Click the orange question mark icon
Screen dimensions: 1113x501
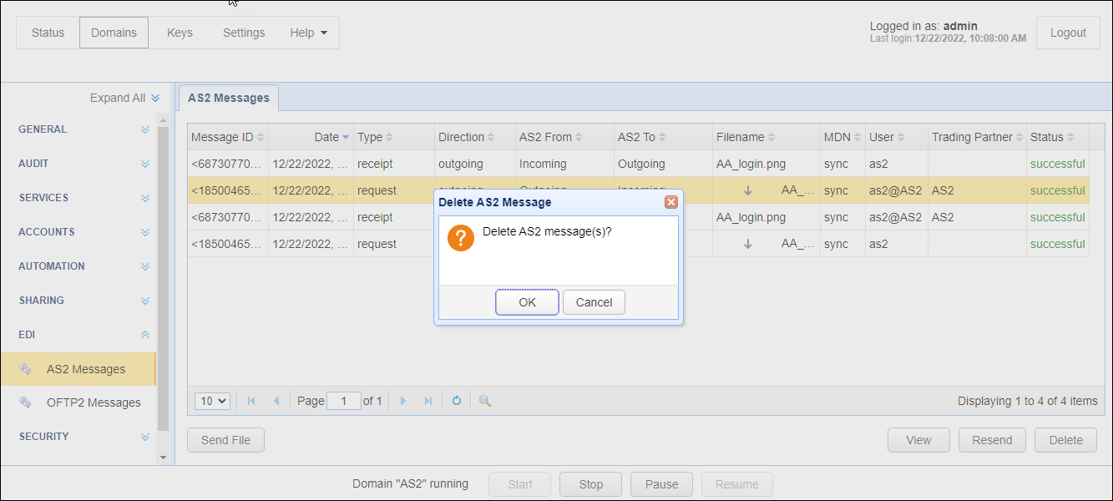pyautogui.click(x=461, y=237)
